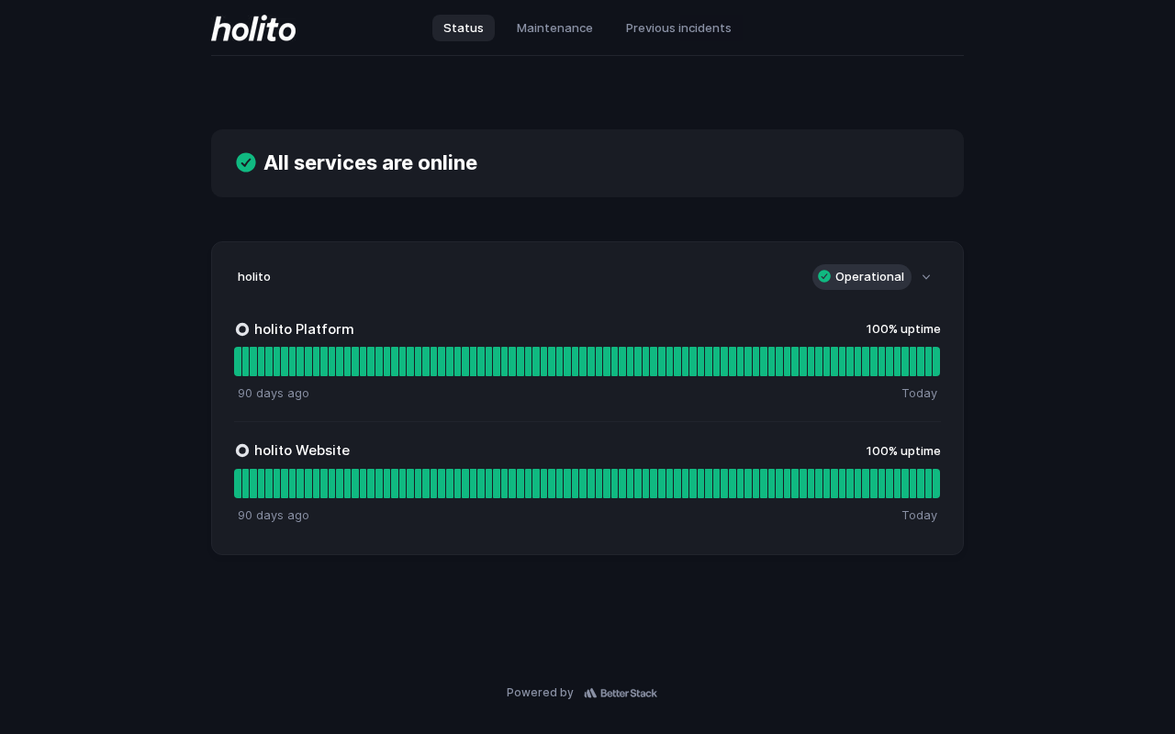Click the holito Platform service name
The height and width of the screenshot is (734, 1175).
[x=304, y=329]
